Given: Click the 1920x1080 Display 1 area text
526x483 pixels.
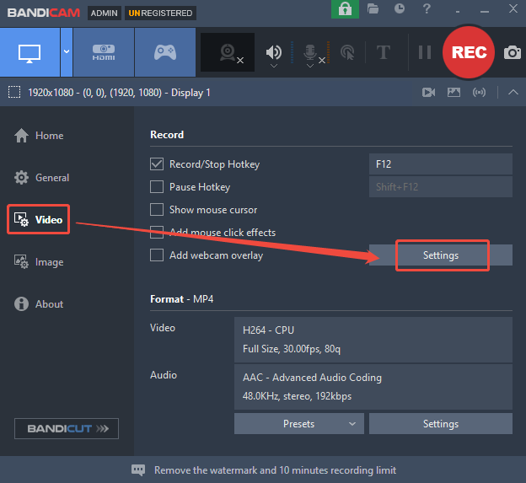Looking at the screenshot, I should [x=119, y=93].
